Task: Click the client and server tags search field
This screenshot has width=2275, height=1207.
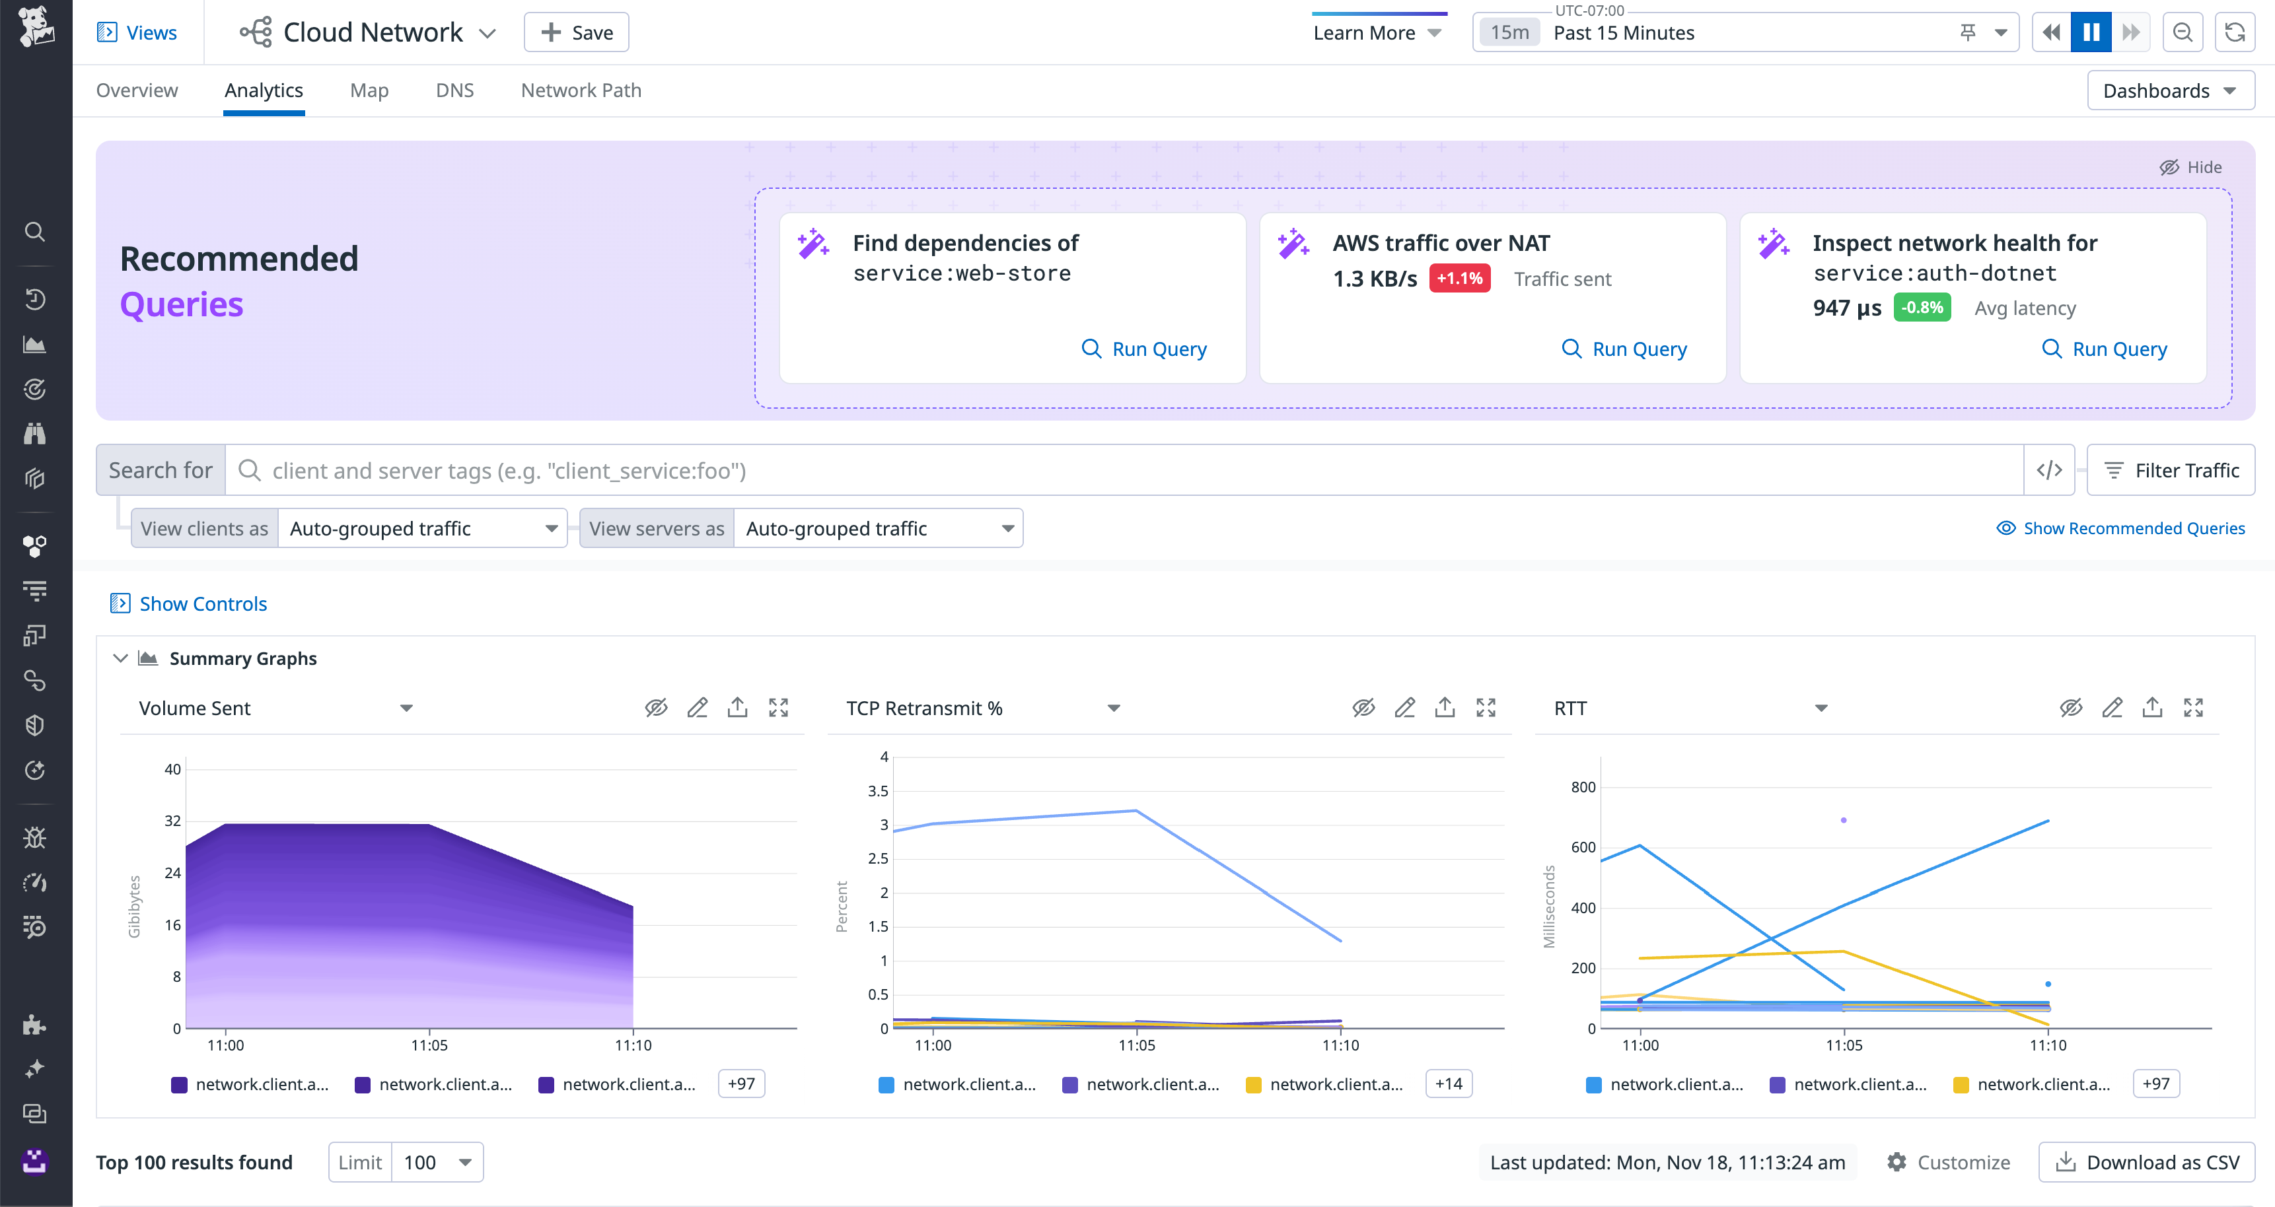Action: (707, 469)
